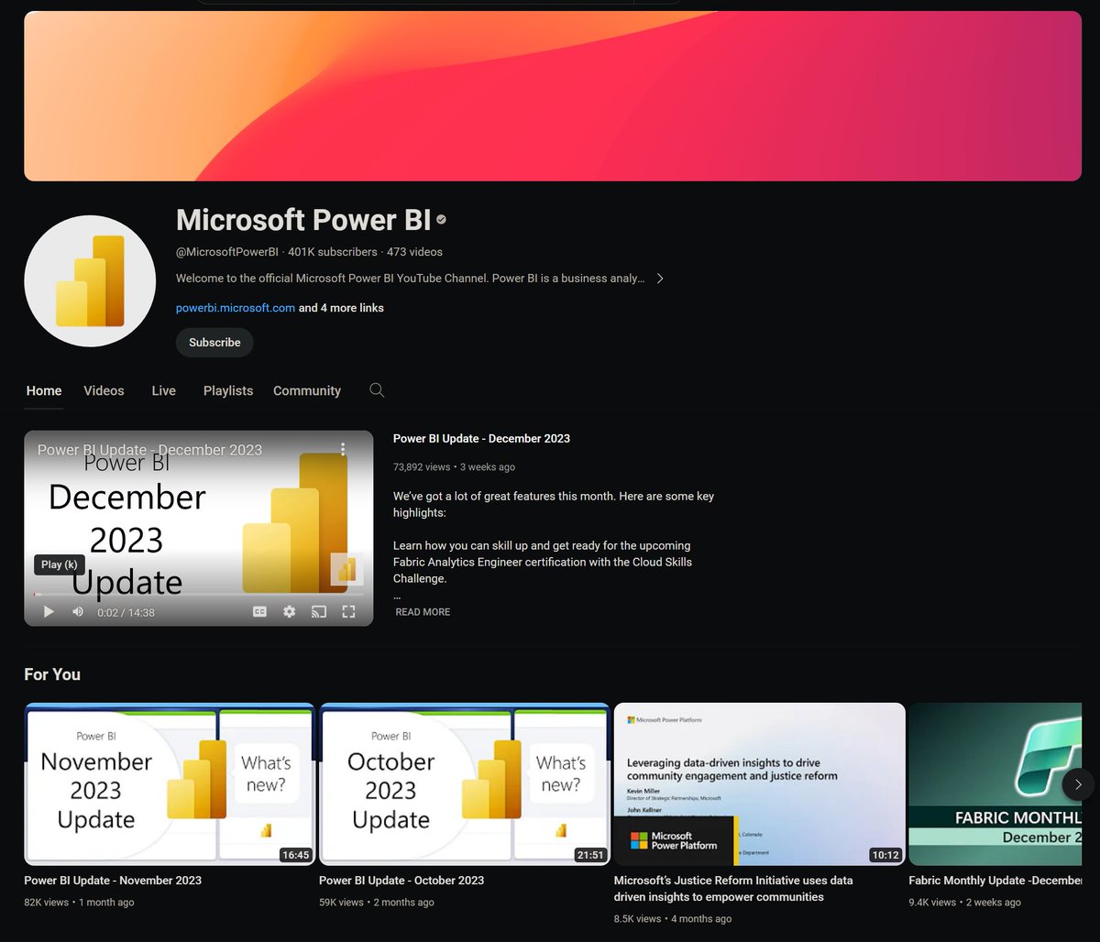Click '59K views' under October video
Viewport: 1100px width, 942px height.
pyautogui.click(x=341, y=903)
